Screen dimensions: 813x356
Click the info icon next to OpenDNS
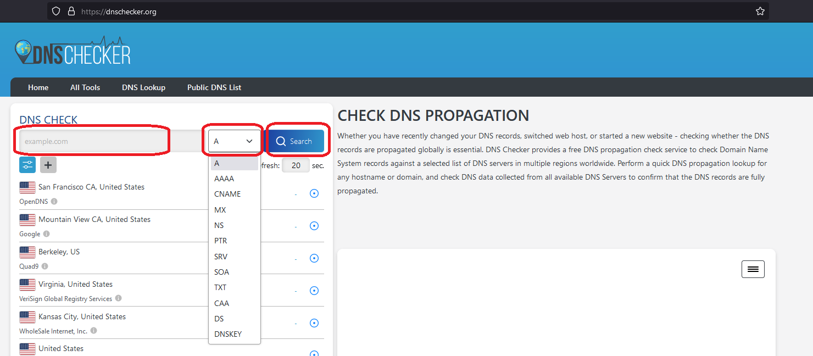54,202
